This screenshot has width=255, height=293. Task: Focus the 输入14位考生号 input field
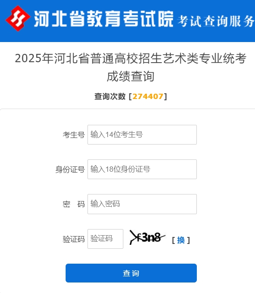(142, 134)
